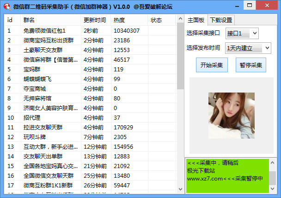Screen dimensions: 281x198
Task: Click the 状态 column header
Action: coord(162,20)
